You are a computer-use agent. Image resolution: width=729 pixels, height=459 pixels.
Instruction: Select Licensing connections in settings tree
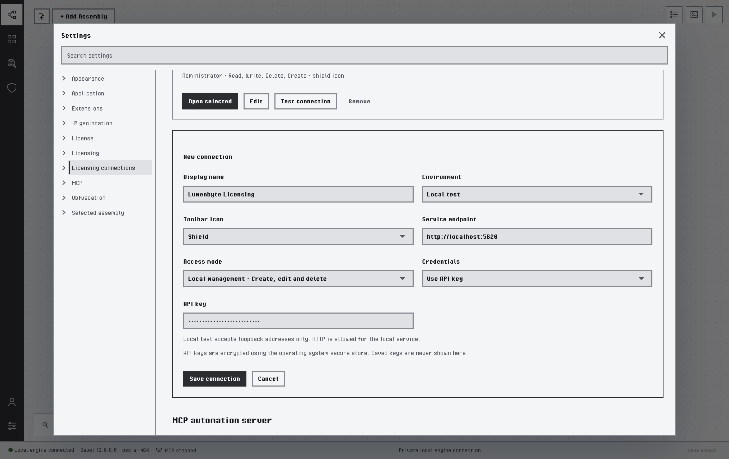coord(110,168)
